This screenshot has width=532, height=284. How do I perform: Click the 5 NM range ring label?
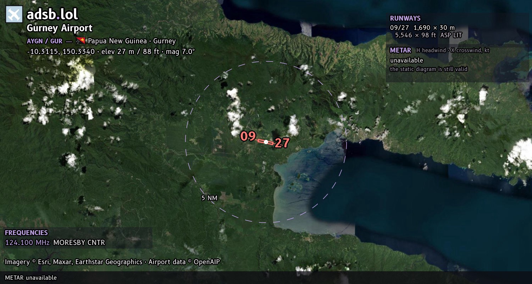pyautogui.click(x=209, y=198)
